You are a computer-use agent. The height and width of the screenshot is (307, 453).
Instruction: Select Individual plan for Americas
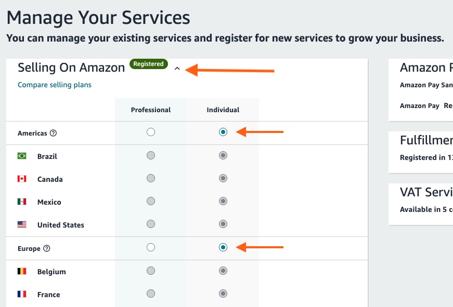click(x=223, y=132)
